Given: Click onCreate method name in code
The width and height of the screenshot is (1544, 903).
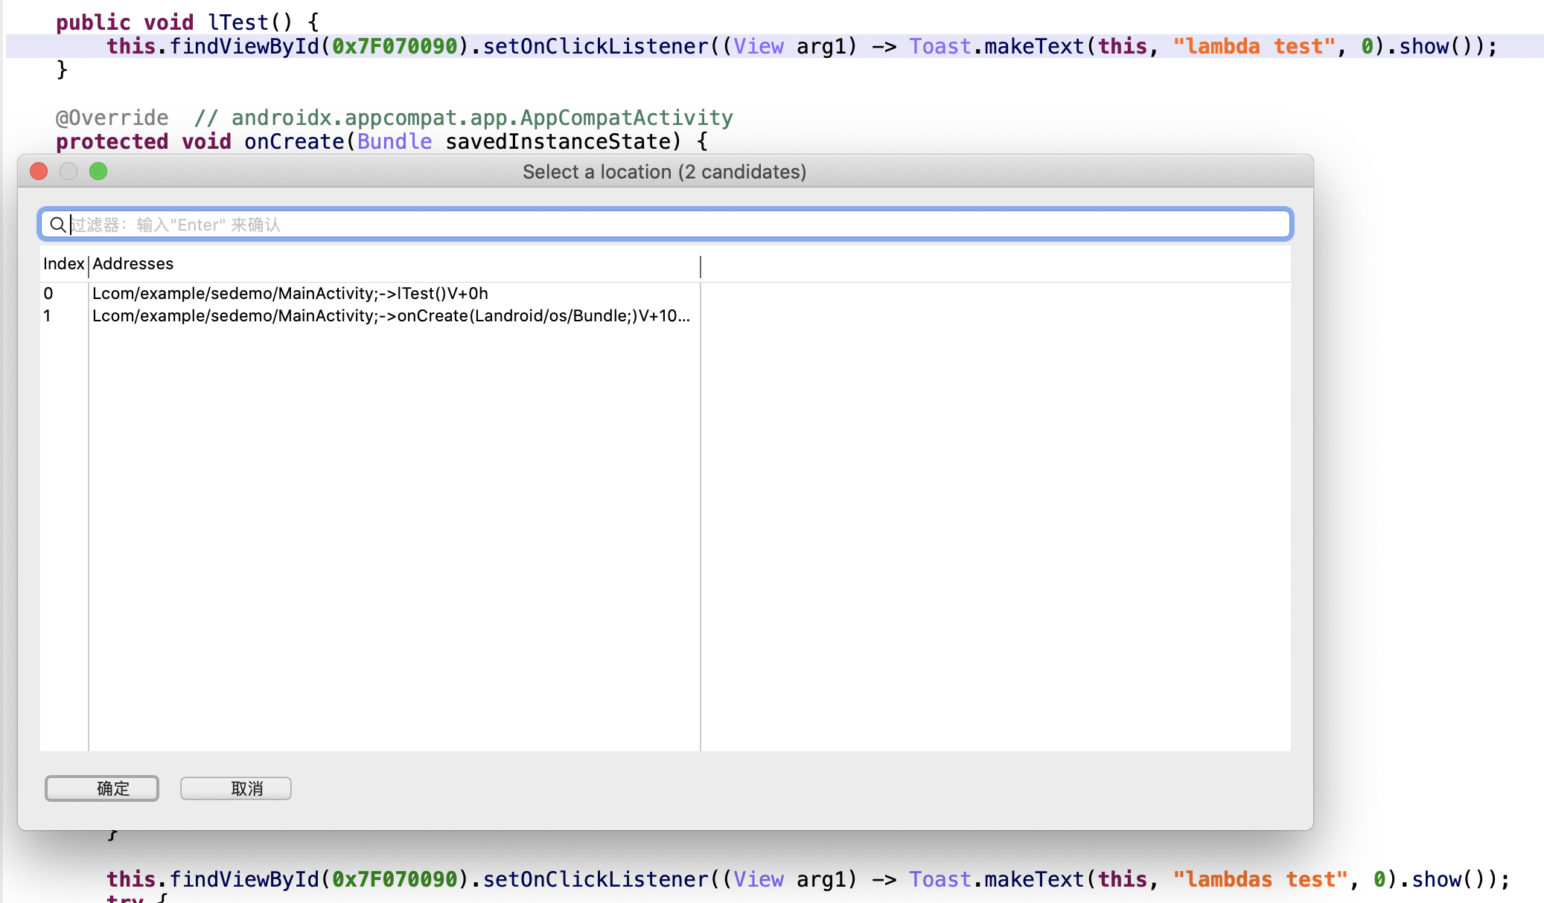Looking at the screenshot, I should (x=294, y=141).
